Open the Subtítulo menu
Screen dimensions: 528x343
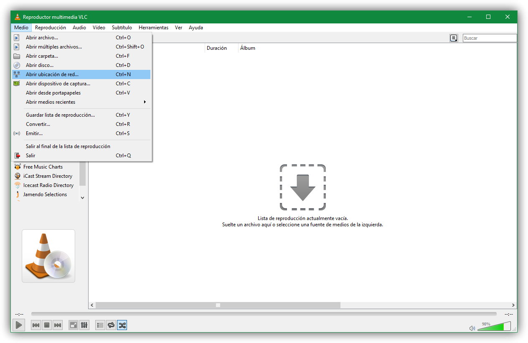tap(122, 28)
